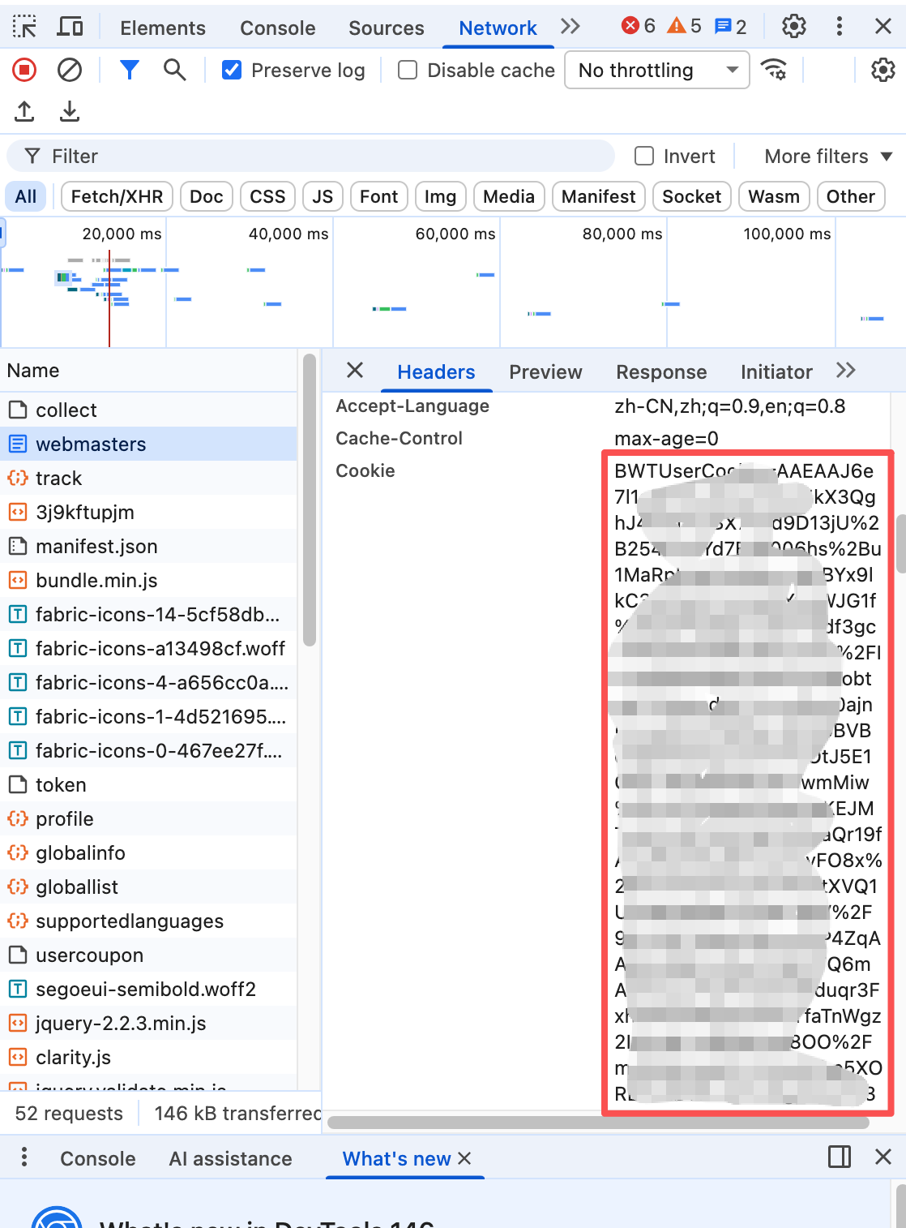The image size is (906, 1228).
Task: Tick the Invert filter checkbox
Action: pyautogui.click(x=644, y=156)
